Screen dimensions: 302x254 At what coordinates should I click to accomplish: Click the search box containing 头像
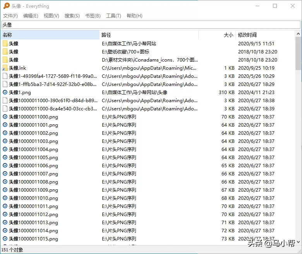[151, 25]
